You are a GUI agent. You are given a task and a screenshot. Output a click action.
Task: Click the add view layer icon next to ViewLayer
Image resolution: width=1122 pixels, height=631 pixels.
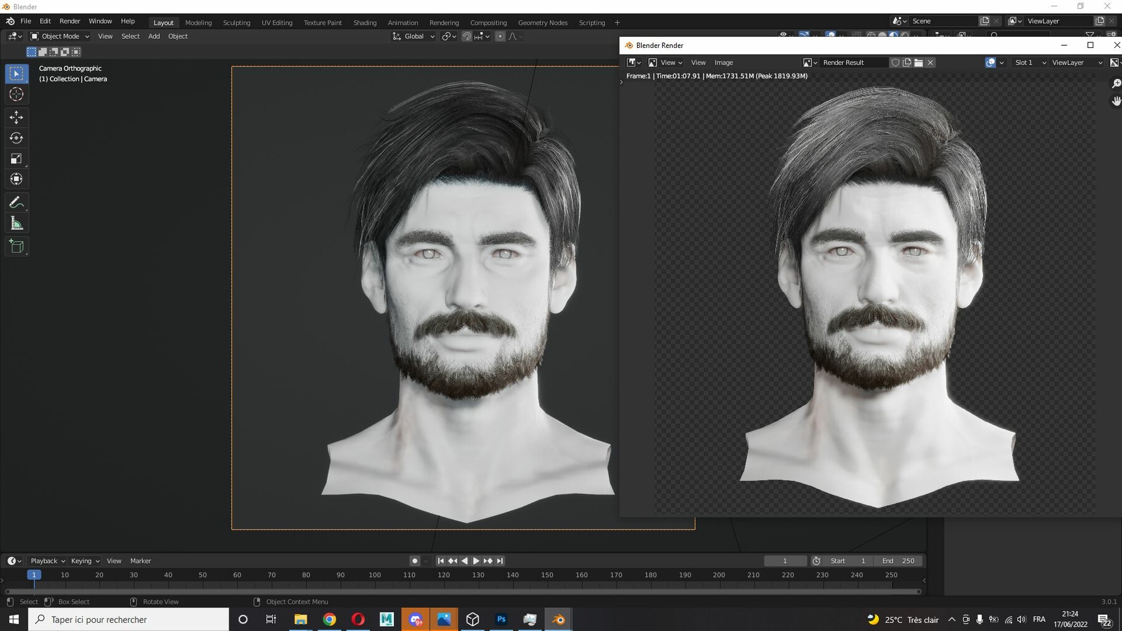[x=1100, y=21]
